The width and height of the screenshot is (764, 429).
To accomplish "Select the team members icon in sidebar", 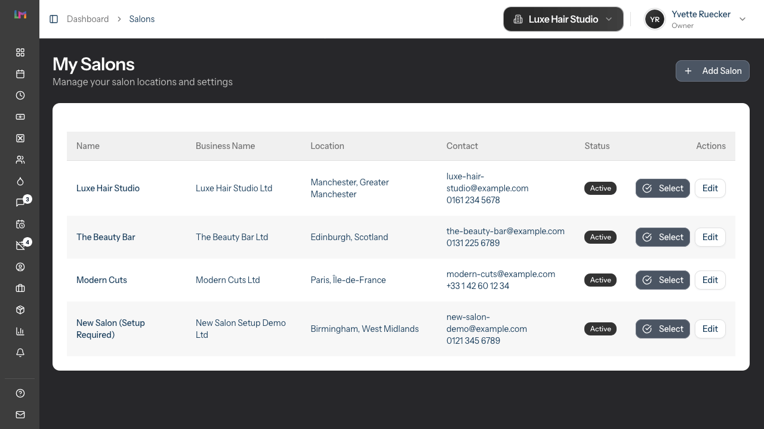I will coord(20,160).
